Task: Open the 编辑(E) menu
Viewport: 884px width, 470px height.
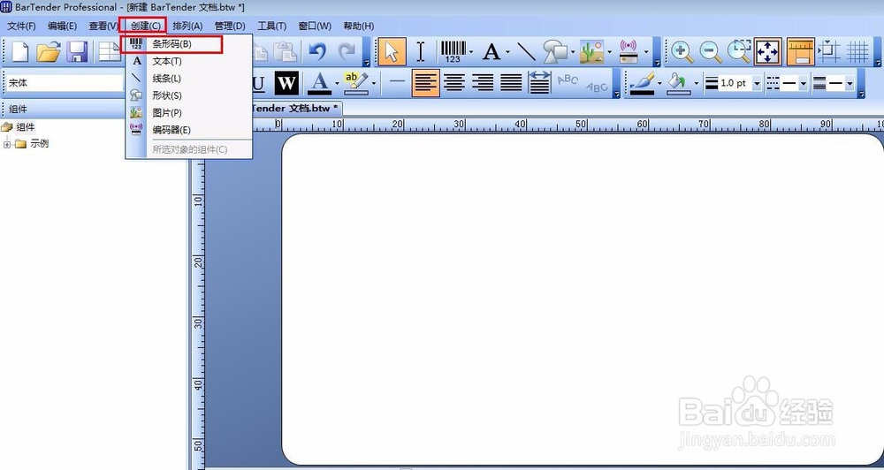Action: [62, 26]
